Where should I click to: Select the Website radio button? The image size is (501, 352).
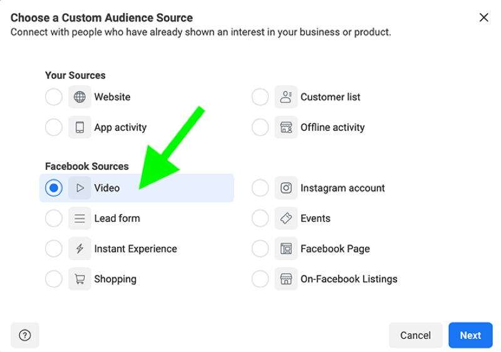coord(54,97)
